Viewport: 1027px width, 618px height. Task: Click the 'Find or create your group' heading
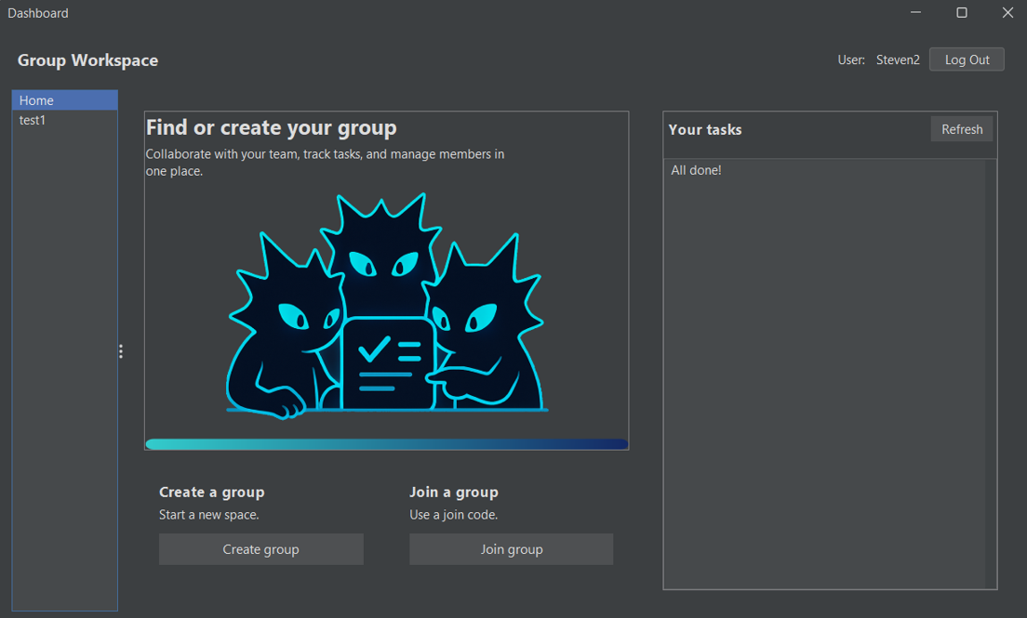point(271,127)
